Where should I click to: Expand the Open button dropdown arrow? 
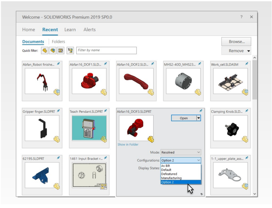(198, 118)
